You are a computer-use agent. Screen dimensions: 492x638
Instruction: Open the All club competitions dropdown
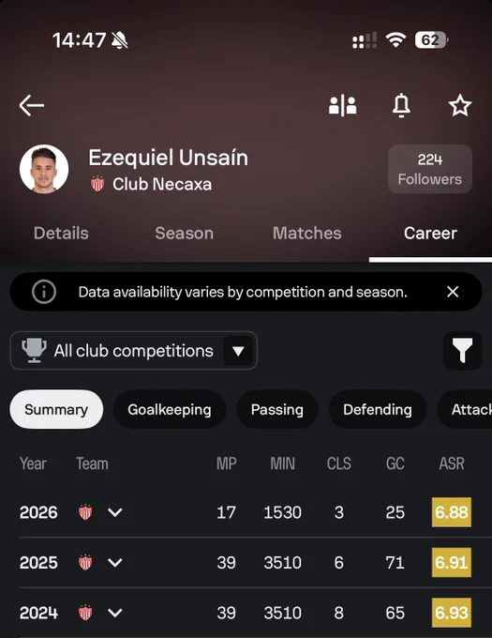(134, 350)
